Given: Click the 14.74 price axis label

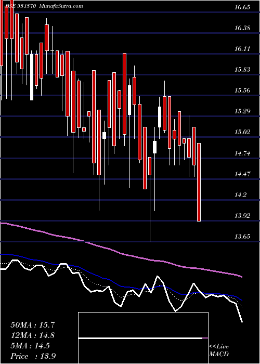Looking at the screenshot, I should [x=242, y=153].
